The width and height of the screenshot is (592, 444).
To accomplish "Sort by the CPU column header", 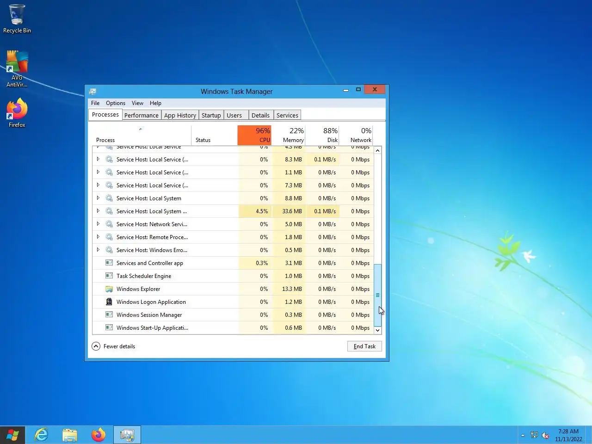I will coord(254,135).
